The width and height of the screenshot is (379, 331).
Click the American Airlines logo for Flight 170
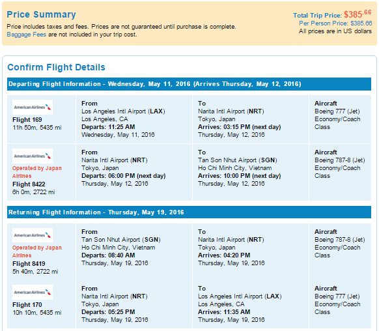pos(33,292)
